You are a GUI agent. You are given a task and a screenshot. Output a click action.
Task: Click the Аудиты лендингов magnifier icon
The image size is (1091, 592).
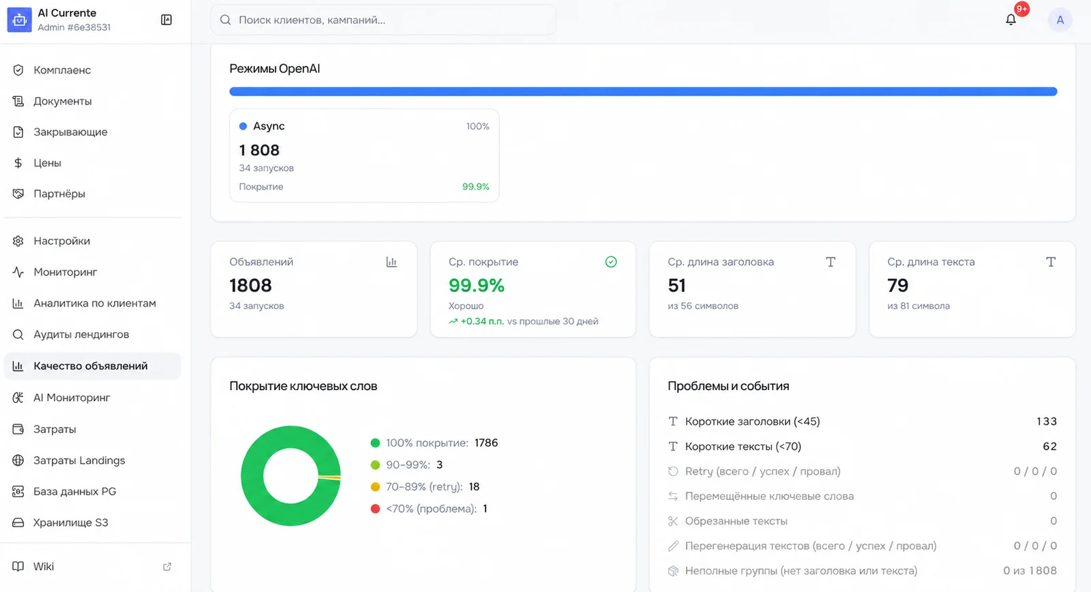pos(18,334)
